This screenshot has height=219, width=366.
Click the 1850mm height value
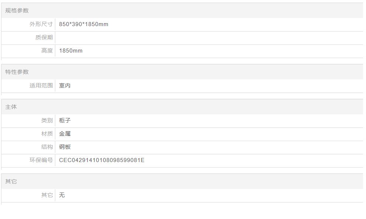tap(71, 51)
